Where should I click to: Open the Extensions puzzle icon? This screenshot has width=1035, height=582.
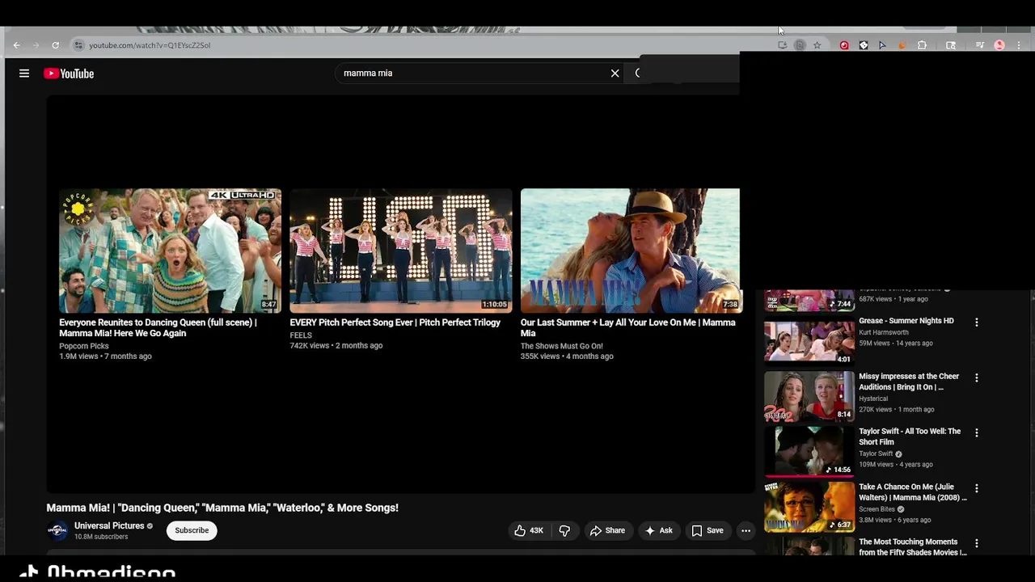(x=922, y=45)
